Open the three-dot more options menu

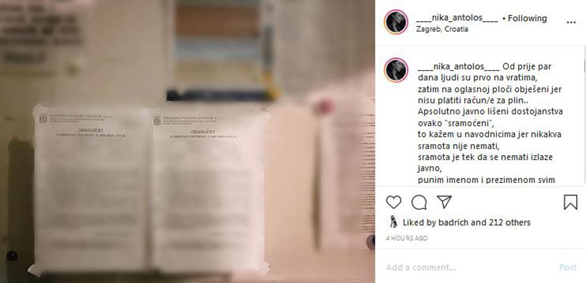[x=571, y=22]
